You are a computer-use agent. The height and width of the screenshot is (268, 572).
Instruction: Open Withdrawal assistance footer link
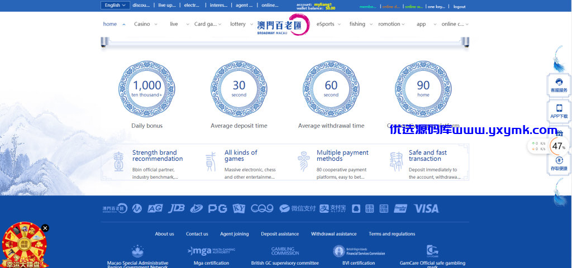334,234
